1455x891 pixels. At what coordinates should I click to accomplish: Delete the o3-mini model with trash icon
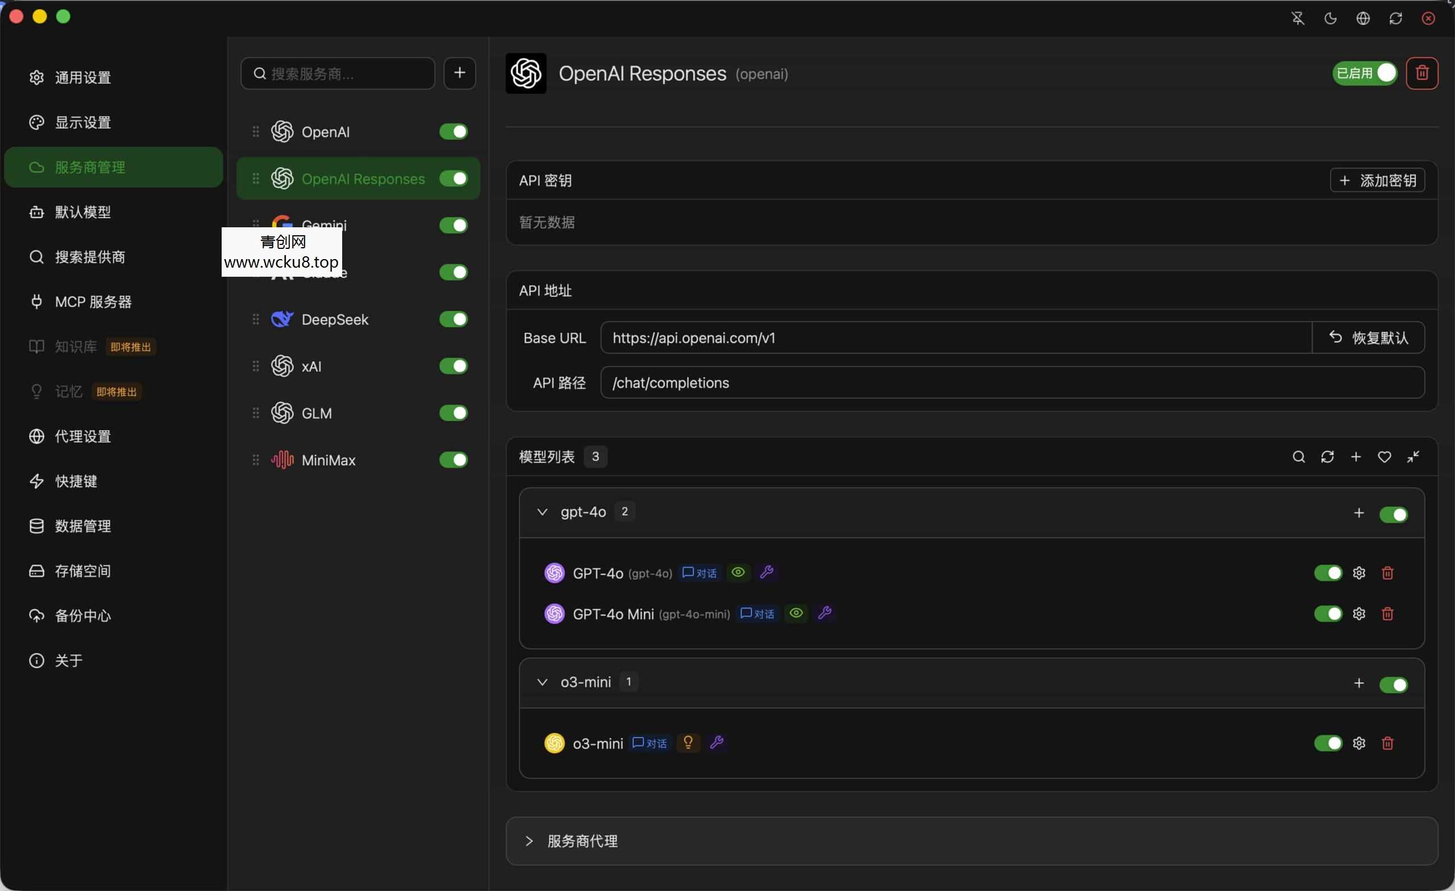(x=1387, y=743)
